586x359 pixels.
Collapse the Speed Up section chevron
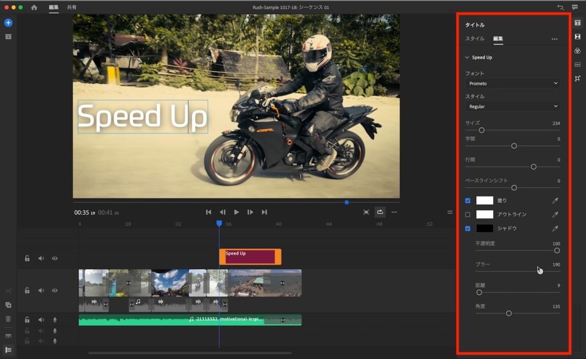point(467,57)
